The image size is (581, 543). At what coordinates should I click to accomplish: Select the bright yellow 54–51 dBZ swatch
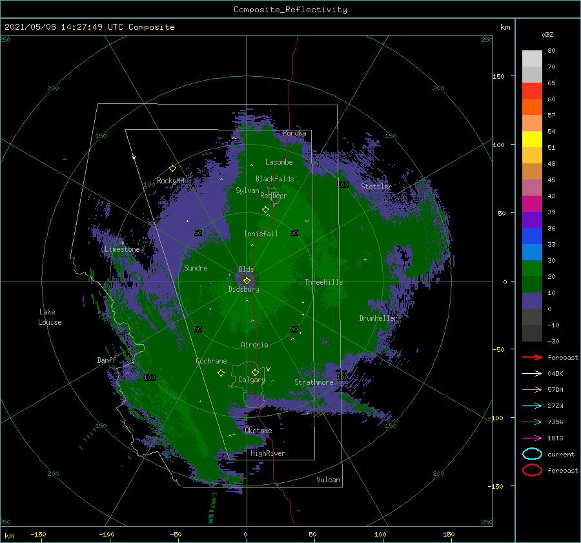click(532, 139)
